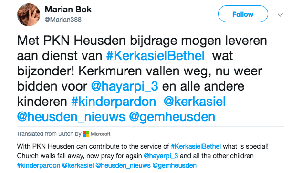Click the Microsoft translator logo icon
Image resolution: width=302 pixels, height=173 pixels.
point(86,134)
